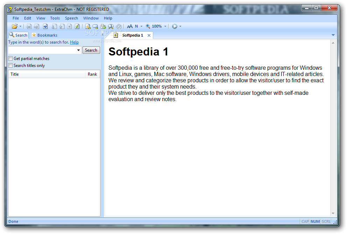Sort results by Title column header
The height and width of the screenshot is (234, 347).
pyautogui.click(x=47, y=74)
